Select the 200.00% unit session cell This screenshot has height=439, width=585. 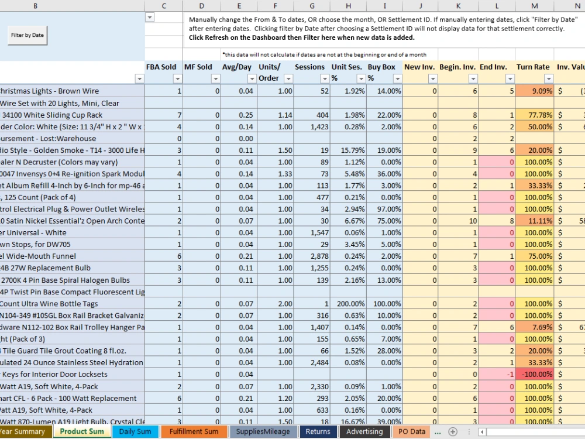click(x=348, y=303)
